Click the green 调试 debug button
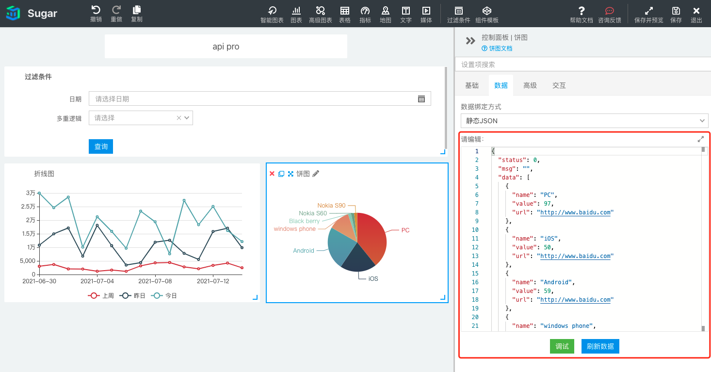711x372 pixels. coord(562,346)
